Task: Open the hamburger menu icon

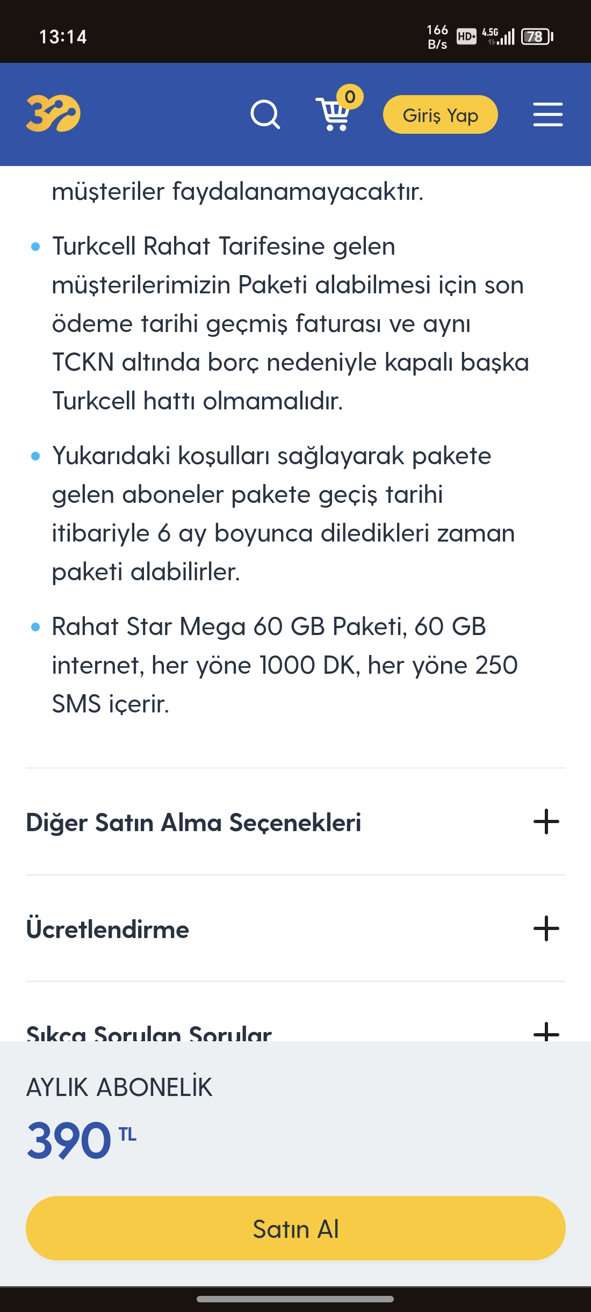Action: [547, 114]
